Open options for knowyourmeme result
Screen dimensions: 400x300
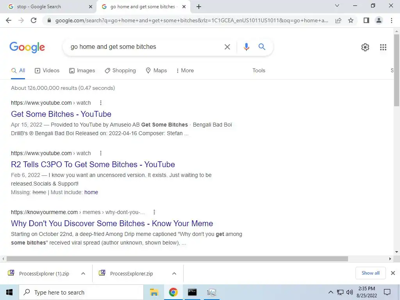(x=154, y=212)
